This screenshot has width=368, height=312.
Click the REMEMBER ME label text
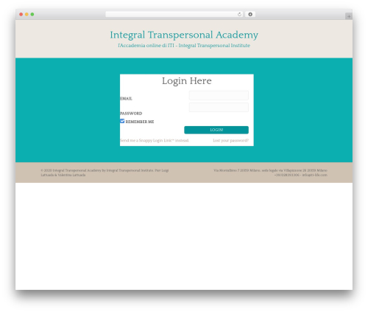point(140,122)
